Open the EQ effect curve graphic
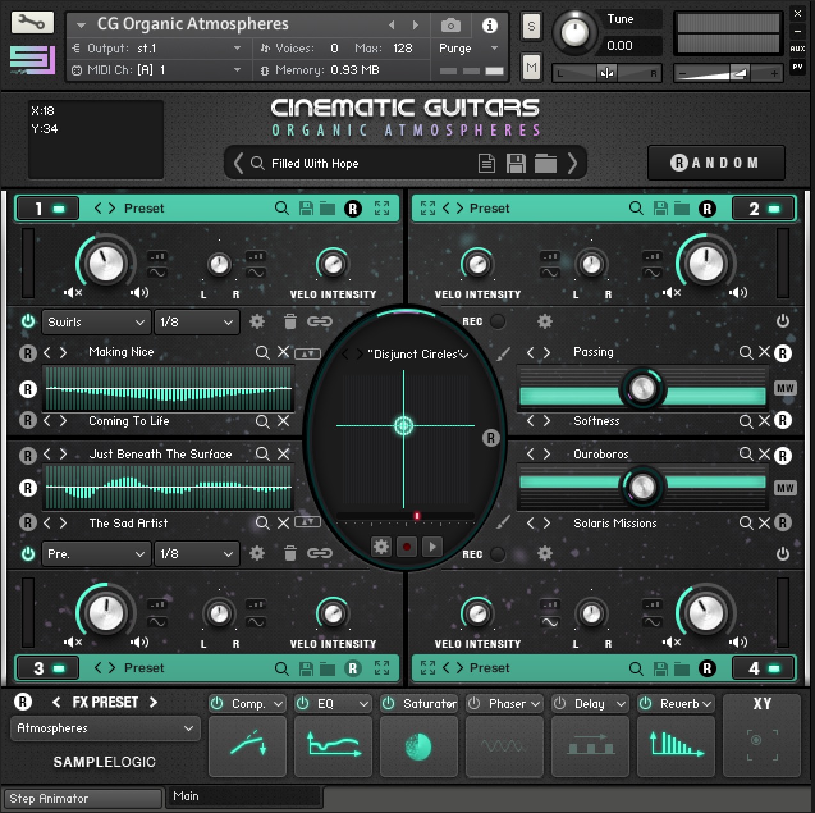Screen dimensions: 815x813 pos(333,746)
